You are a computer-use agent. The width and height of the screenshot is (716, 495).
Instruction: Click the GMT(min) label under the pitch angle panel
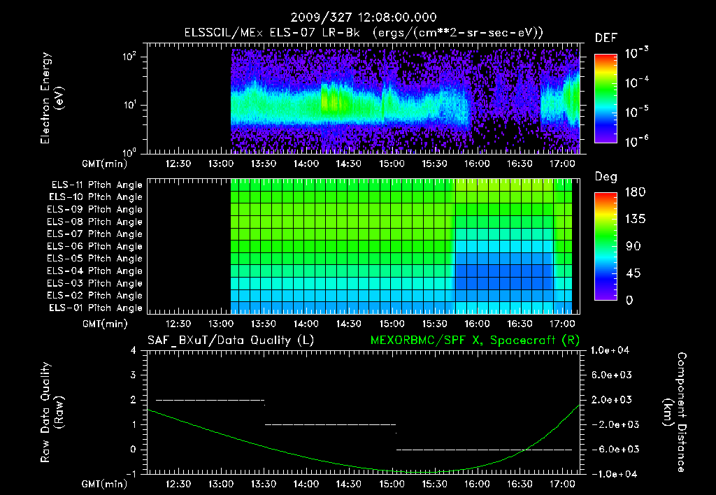[104, 324]
